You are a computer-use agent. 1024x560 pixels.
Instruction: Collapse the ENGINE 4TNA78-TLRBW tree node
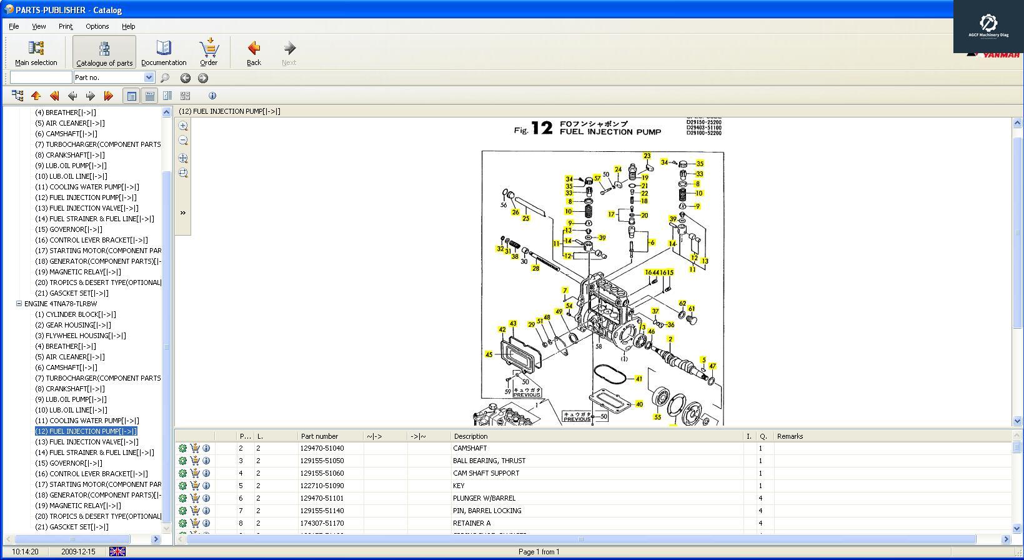19,304
